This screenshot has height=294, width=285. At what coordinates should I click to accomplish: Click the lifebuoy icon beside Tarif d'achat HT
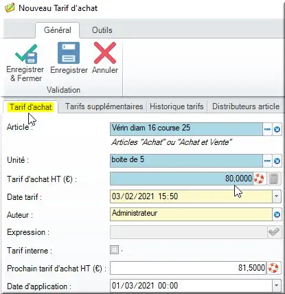point(259,179)
